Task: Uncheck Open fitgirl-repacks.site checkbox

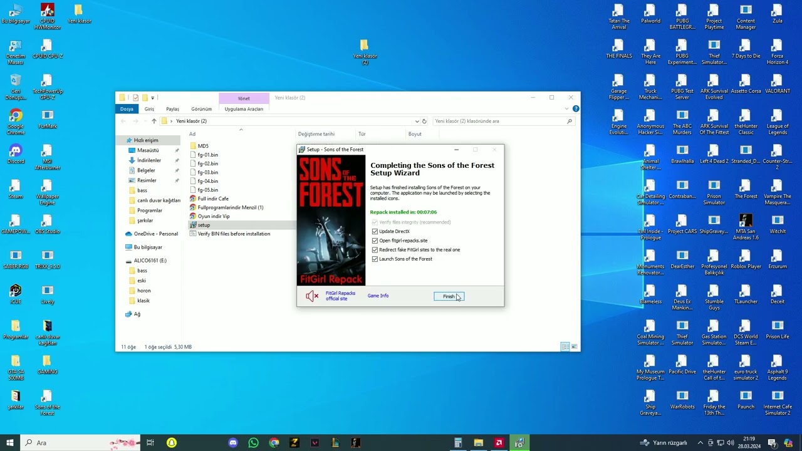Action: [x=375, y=241]
